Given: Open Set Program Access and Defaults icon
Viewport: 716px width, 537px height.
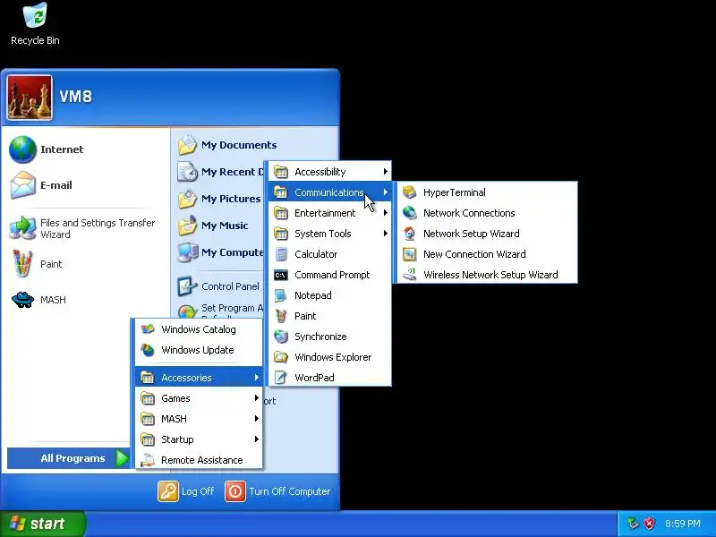Looking at the screenshot, I should [187, 312].
